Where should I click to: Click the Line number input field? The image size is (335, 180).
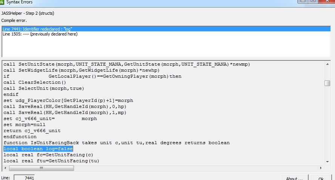[x=24, y=178]
